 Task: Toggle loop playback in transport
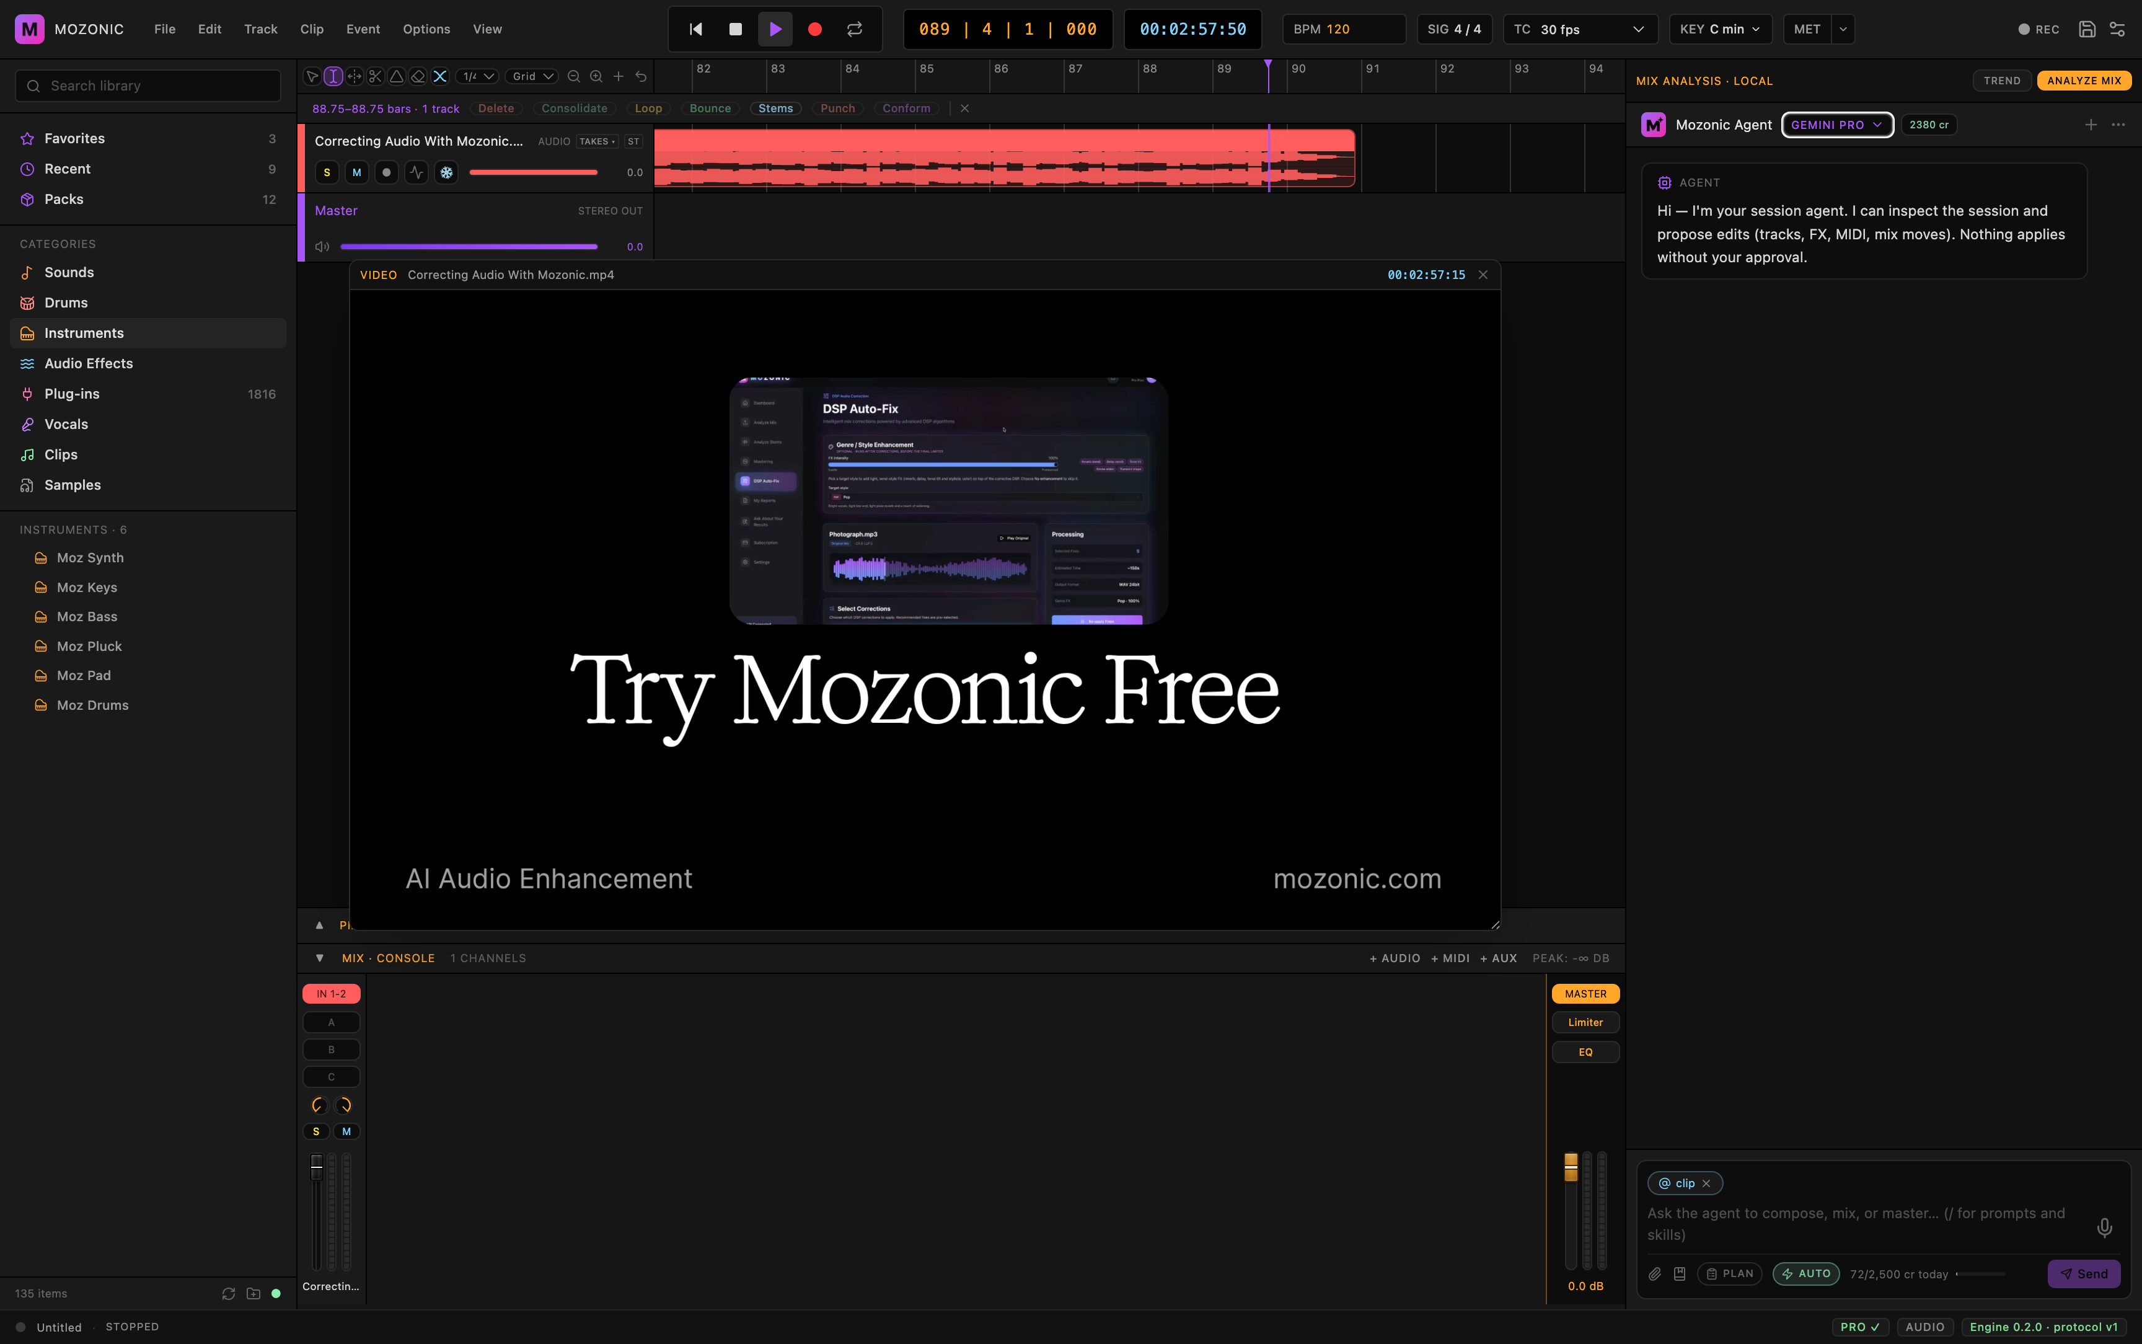(x=855, y=29)
